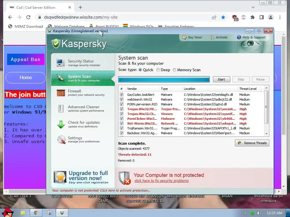Click the browser address bar URL
Screen dimensions: 290x217
[81, 17]
